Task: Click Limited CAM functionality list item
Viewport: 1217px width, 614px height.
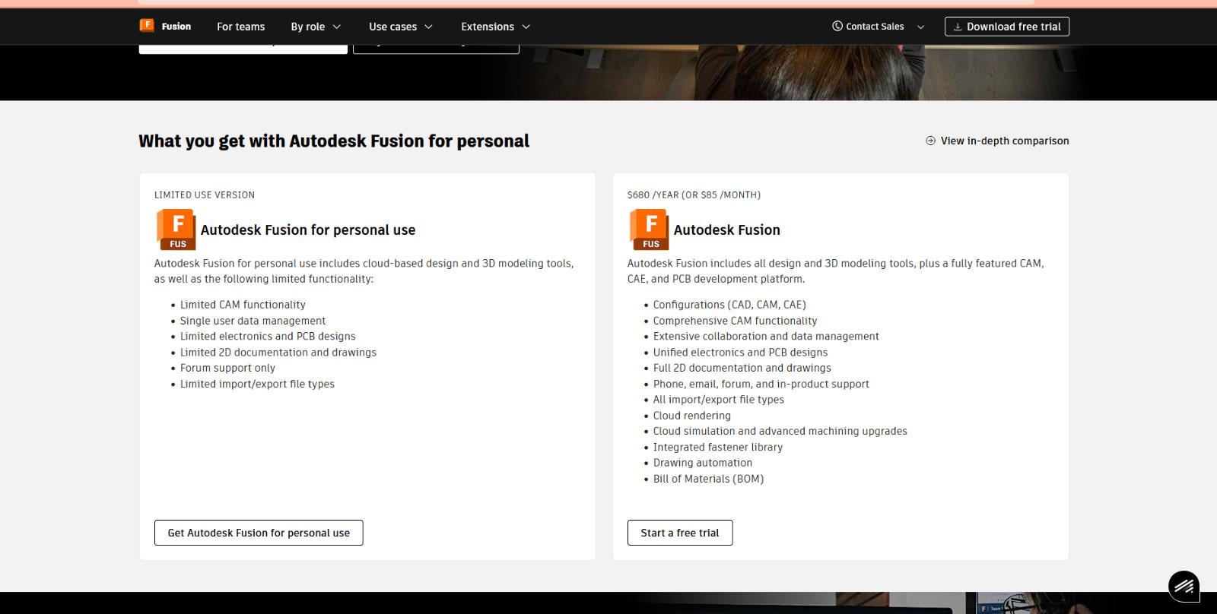Action: pyautogui.click(x=243, y=305)
